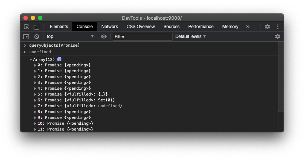Click the console vertical scrollbar thumb
304x159 pixels.
coord(281,77)
